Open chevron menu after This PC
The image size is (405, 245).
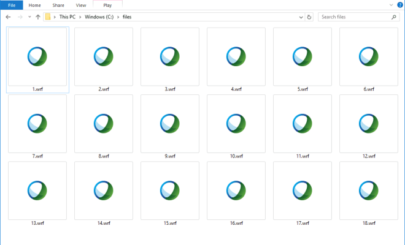pyautogui.click(x=80, y=17)
